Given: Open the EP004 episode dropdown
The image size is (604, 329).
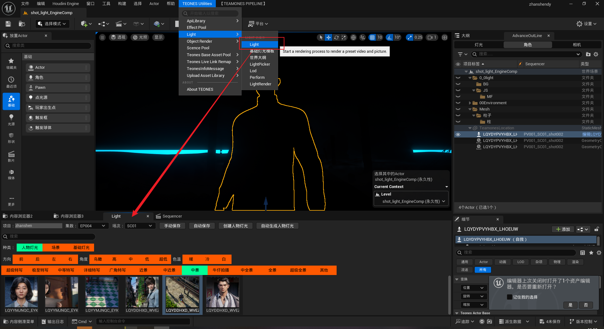Looking at the screenshot, I should coord(92,226).
